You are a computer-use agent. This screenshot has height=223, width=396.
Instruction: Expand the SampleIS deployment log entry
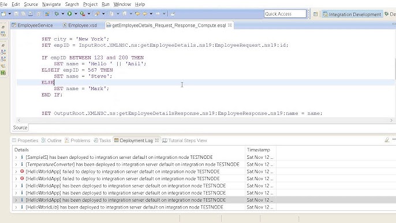[x=16, y=157]
